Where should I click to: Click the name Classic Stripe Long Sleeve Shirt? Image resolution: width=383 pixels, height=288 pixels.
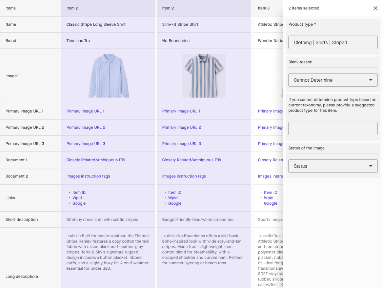click(x=96, y=24)
